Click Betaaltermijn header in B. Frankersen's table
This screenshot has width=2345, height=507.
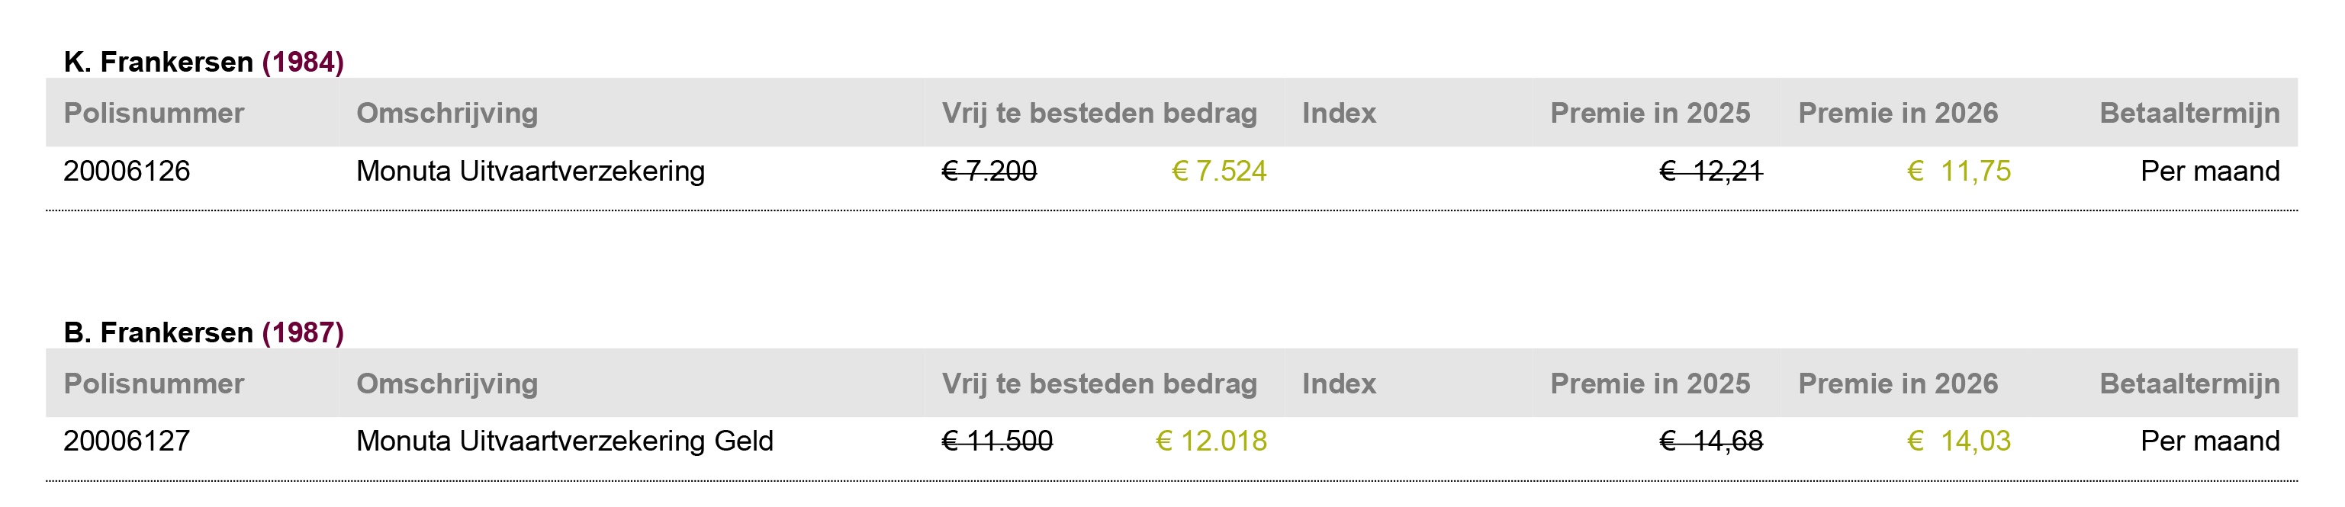(2189, 384)
